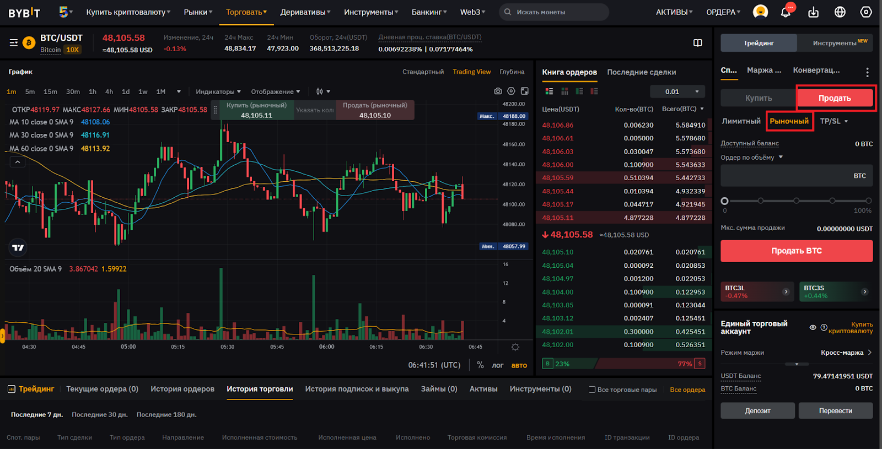Take a chart screenshot with camera icon
Screen dimensions: 882x449
point(498,91)
